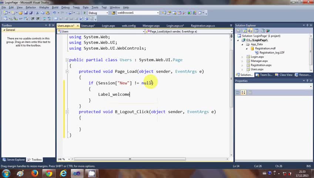This screenshot has height=178, width=314.
Task: Open the Refactor menu
Action: 31,7
